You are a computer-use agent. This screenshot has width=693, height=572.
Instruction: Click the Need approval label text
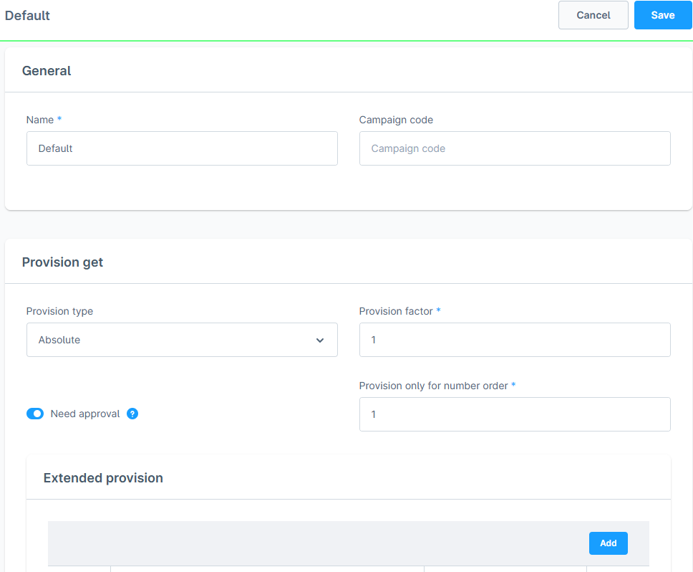click(x=85, y=414)
